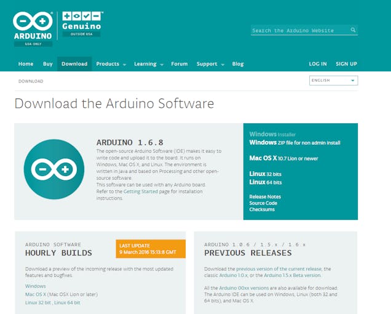Download Linux 64 bits
This screenshot has width=391, height=314.
click(266, 182)
